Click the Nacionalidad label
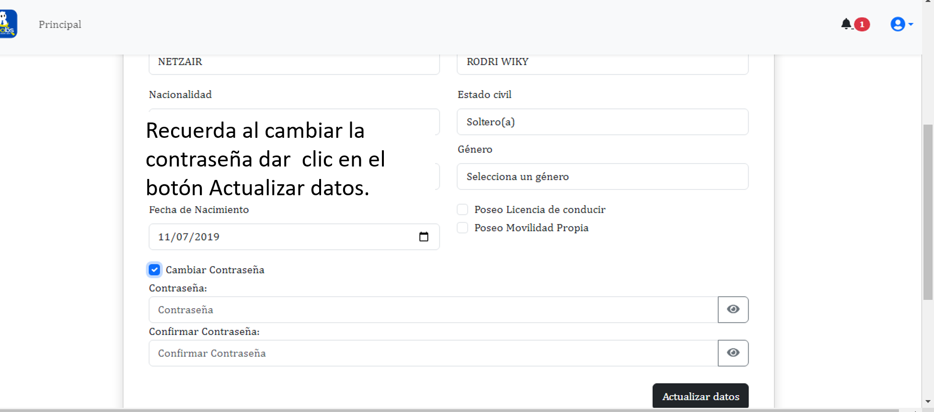934x412 pixels. click(x=180, y=95)
